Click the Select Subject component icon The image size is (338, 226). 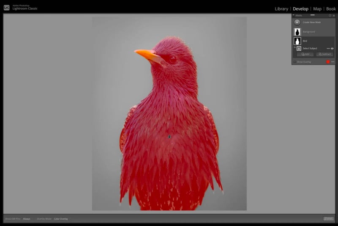click(299, 48)
